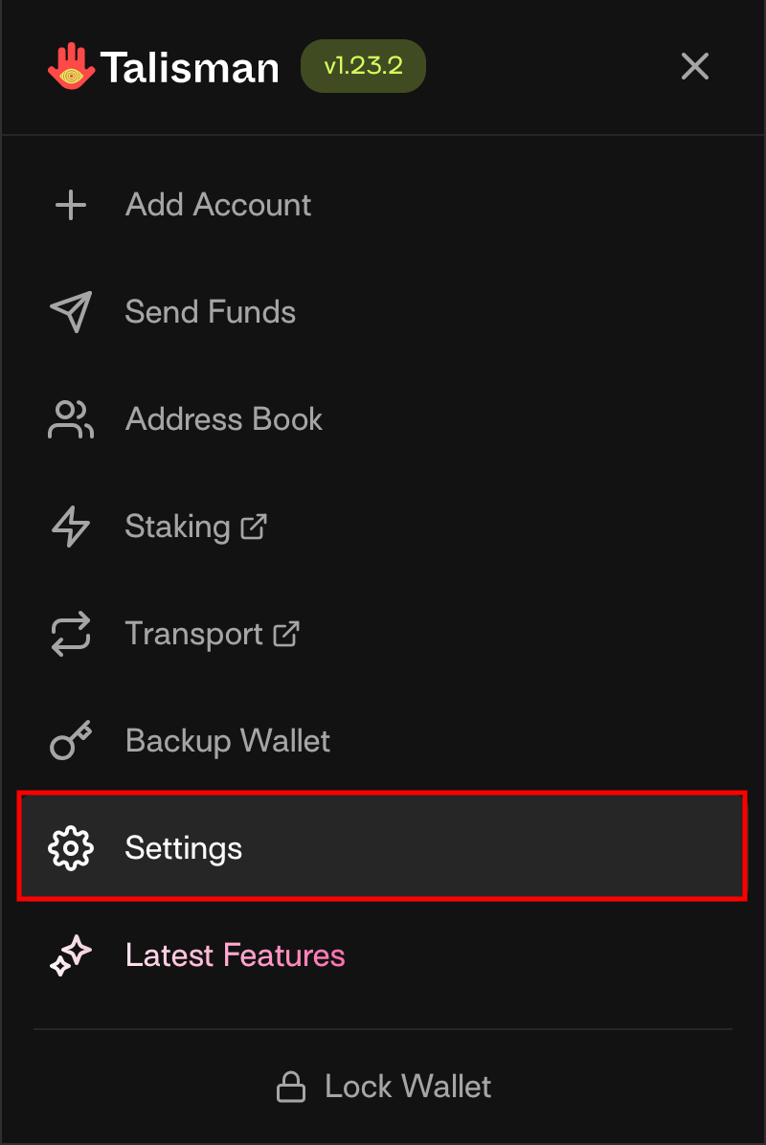Click the lightning bolt Staking icon

(71, 527)
